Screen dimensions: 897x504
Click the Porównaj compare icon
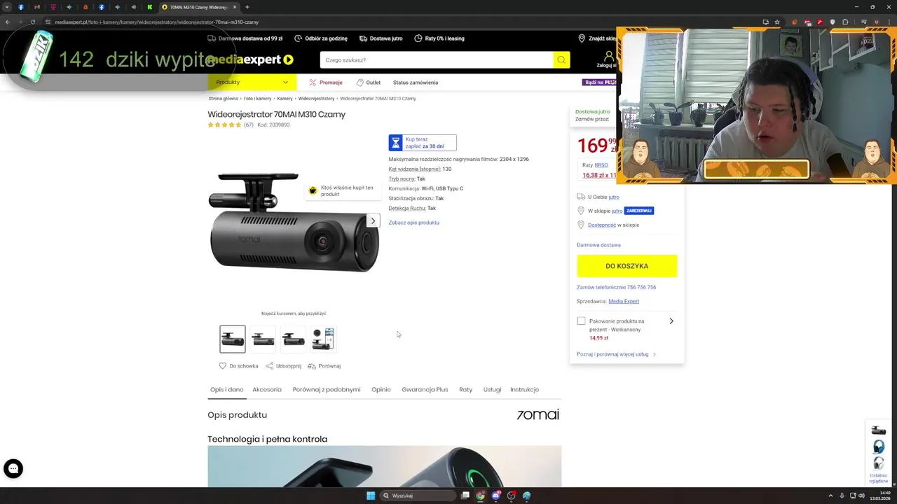point(312,366)
